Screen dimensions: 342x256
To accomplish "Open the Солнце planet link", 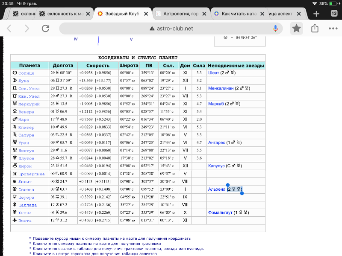I will [26, 73].
